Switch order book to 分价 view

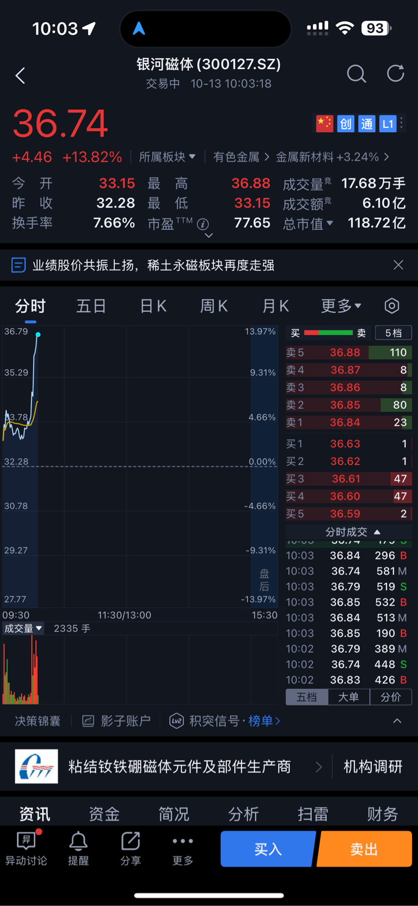391,697
